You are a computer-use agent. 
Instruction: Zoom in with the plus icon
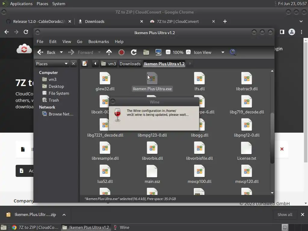pyautogui.click(x=188, y=52)
